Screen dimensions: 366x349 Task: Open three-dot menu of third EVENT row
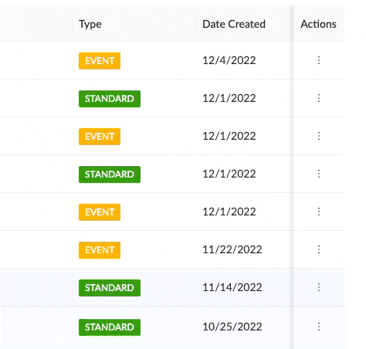(319, 212)
